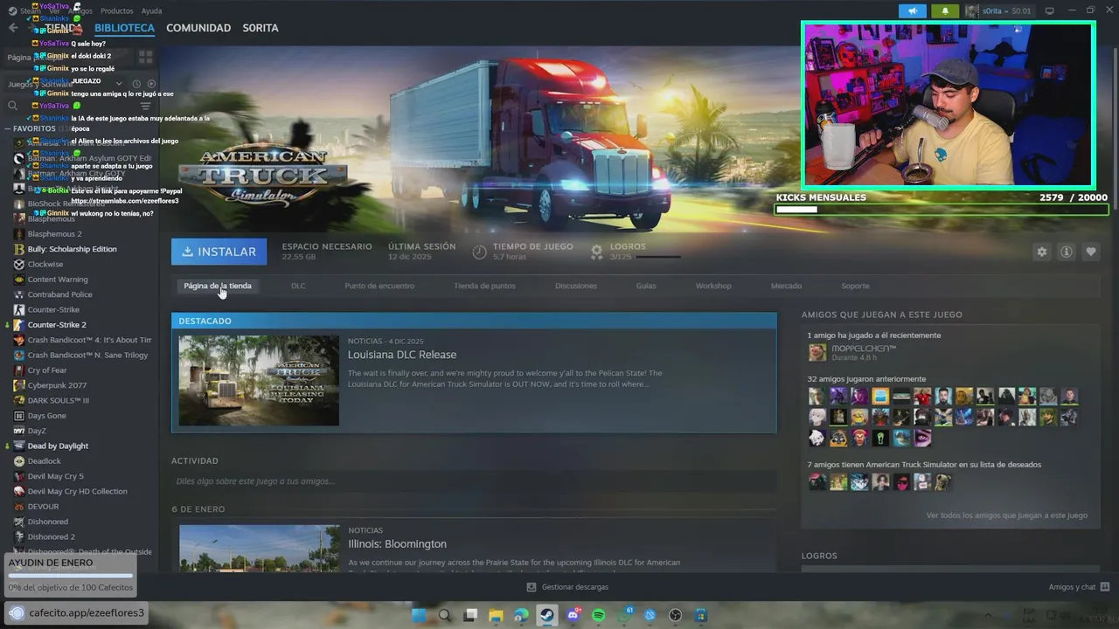Image resolution: width=1119 pixels, height=629 pixels.
Task: Select DARK SOULS III in library
Action: 58,400
